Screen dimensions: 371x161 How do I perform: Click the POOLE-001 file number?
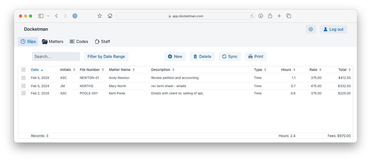[88, 93]
